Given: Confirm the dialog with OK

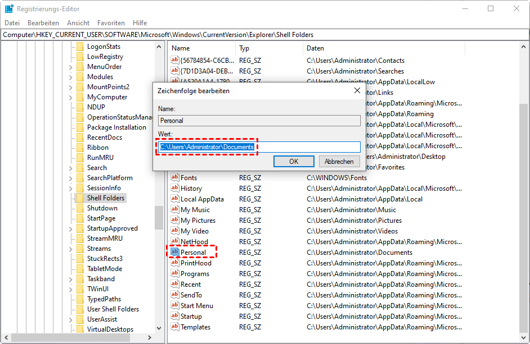Looking at the screenshot, I should [x=294, y=162].
